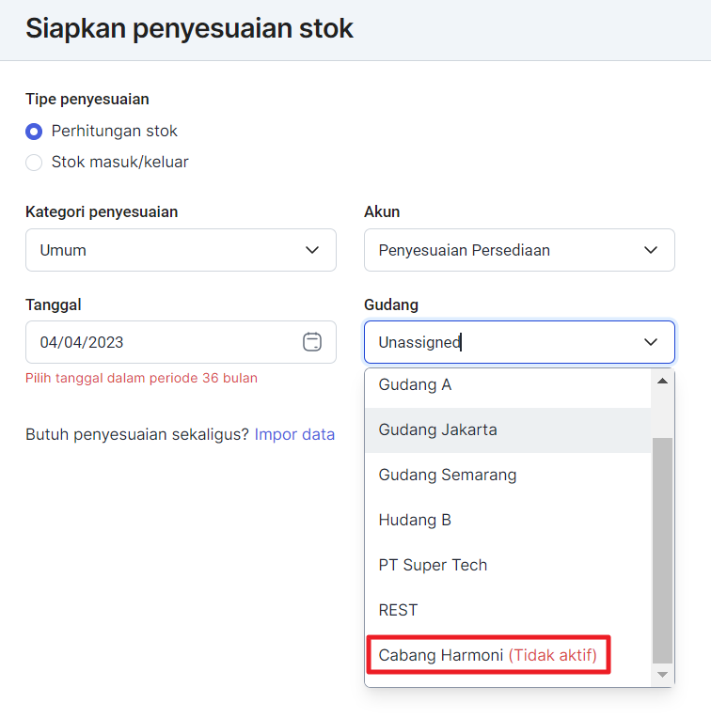Open the Akun dropdown showing Penyesuaian Persediaan
711x718 pixels.
tap(508, 250)
